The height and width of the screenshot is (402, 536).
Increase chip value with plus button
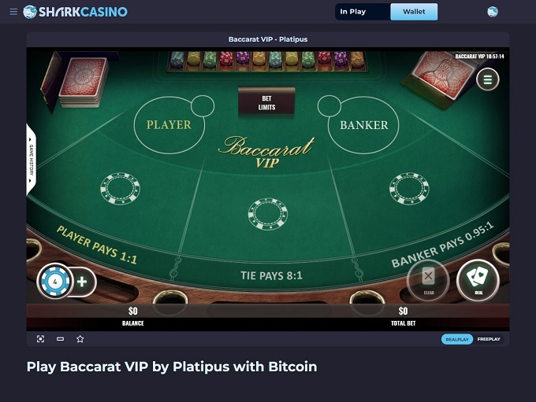click(x=82, y=282)
